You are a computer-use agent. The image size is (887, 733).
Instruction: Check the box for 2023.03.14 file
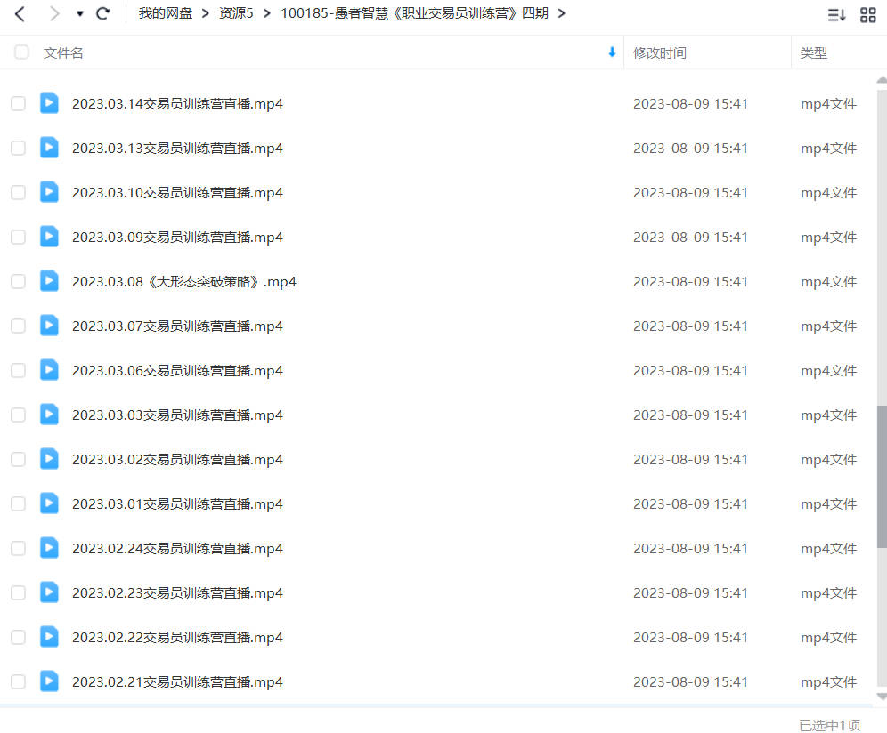tap(18, 103)
